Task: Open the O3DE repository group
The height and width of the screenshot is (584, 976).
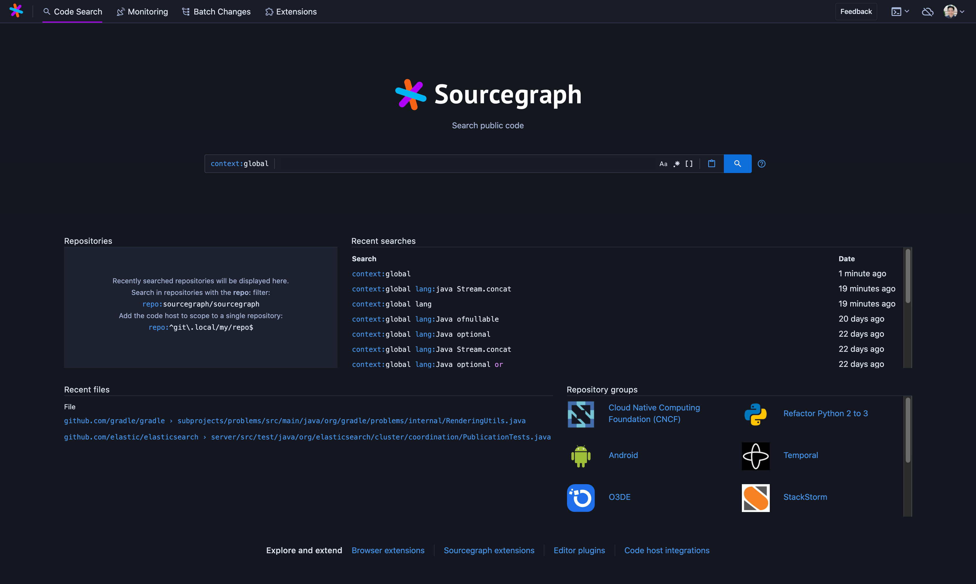Action: (x=619, y=497)
